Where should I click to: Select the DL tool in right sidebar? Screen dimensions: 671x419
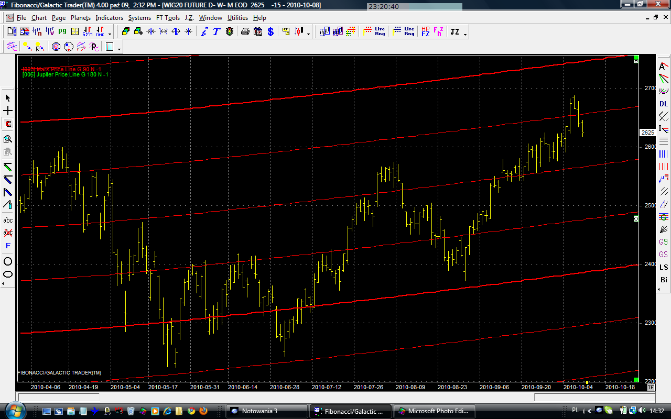664,104
